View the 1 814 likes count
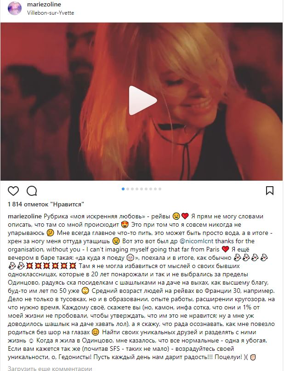 pos(46,204)
